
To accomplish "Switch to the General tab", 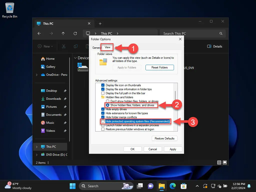I will pyautogui.click(x=97, y=47).
